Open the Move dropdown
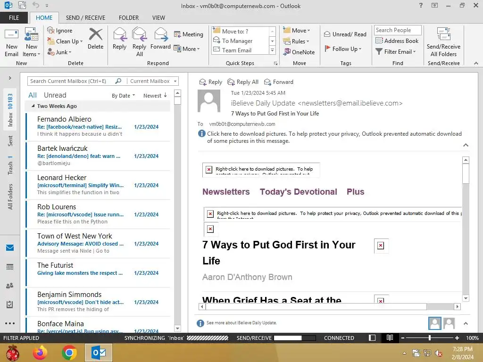The width and height of the screenshot is (483, 362). [297, 30]
